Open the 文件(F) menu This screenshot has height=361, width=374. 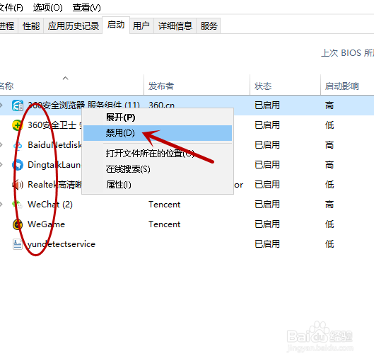[11, 8]
